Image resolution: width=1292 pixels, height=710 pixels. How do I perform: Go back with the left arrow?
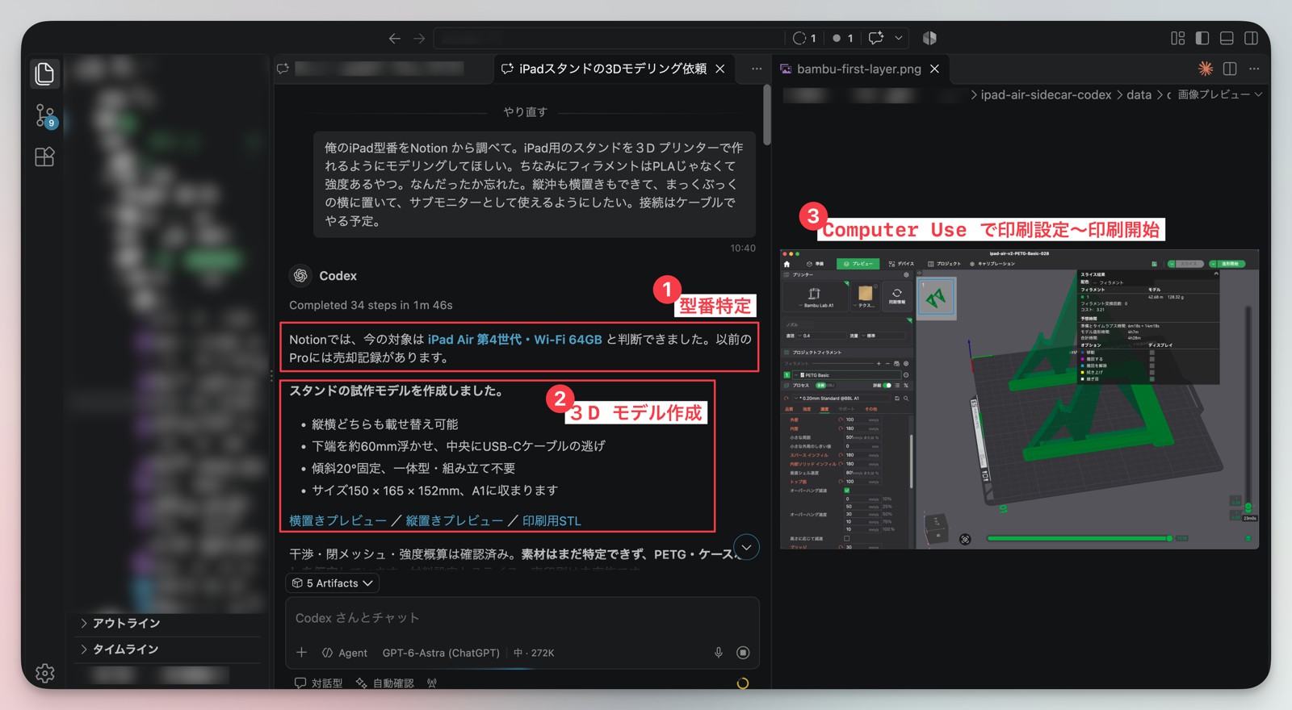tap(394, 38)
